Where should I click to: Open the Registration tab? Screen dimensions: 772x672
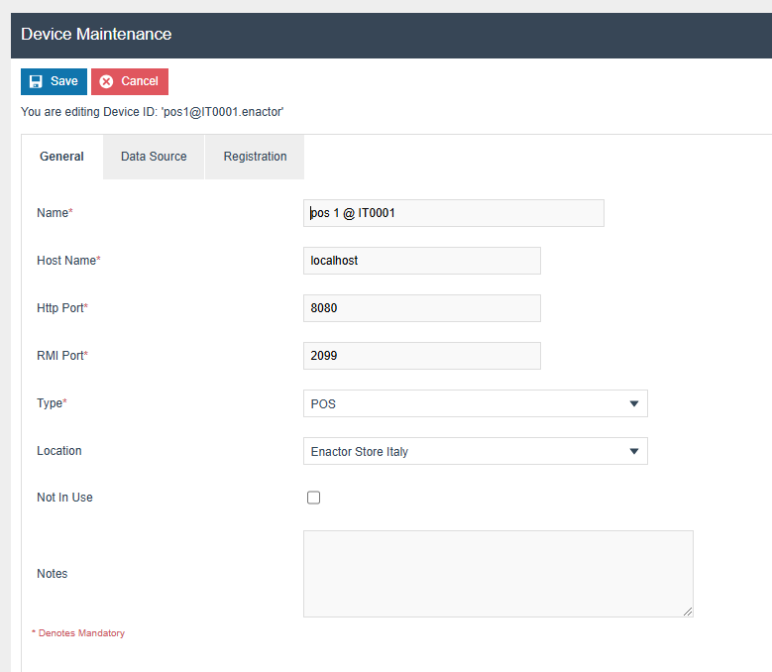pyautogui.click(x=255, y=157)
